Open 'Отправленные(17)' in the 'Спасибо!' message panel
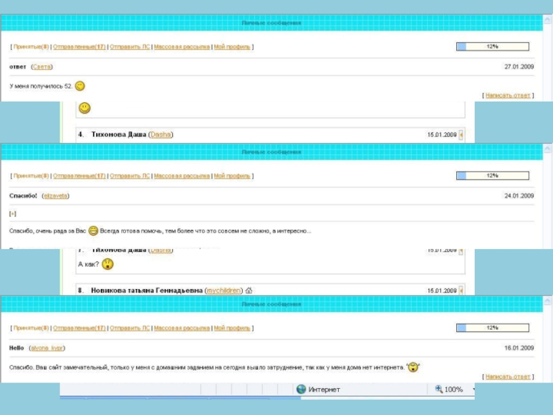 click(79, 176)
